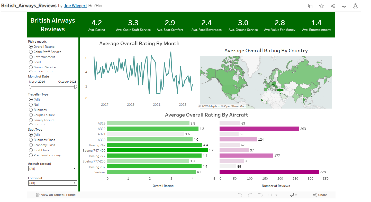Click Average Overall Rating By Month title

139,43
